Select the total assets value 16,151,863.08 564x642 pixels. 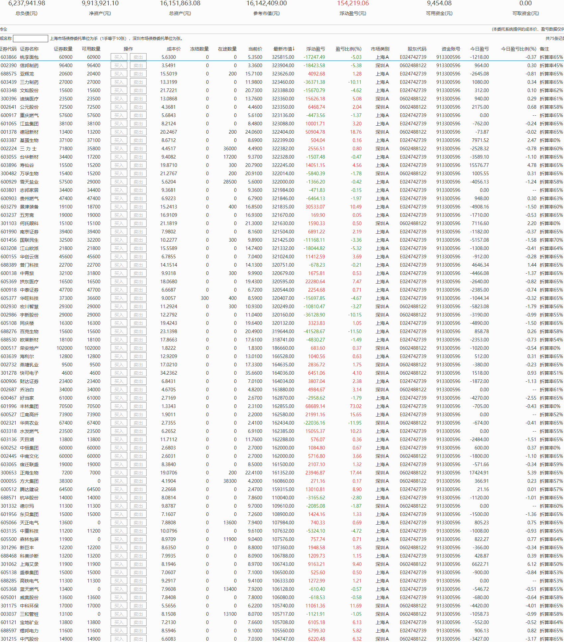[180, 3]
